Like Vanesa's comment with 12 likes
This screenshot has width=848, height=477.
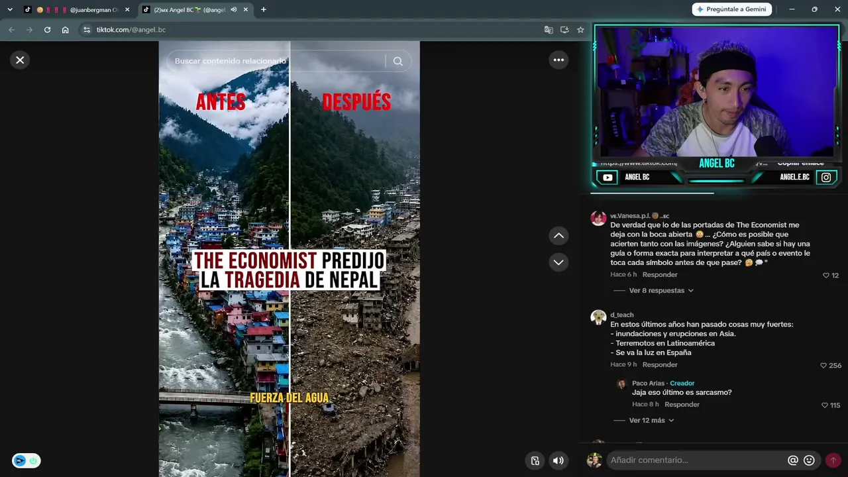click(x=825, y=276)
